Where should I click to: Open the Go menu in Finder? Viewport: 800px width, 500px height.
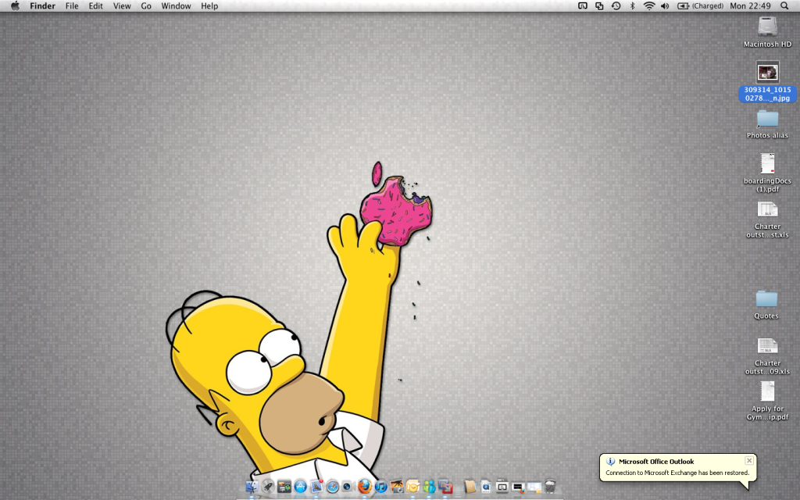[145, 6]
